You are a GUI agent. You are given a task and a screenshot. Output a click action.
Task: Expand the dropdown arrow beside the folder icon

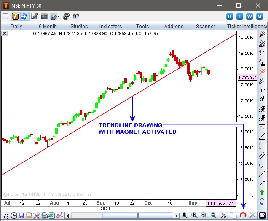59,16
